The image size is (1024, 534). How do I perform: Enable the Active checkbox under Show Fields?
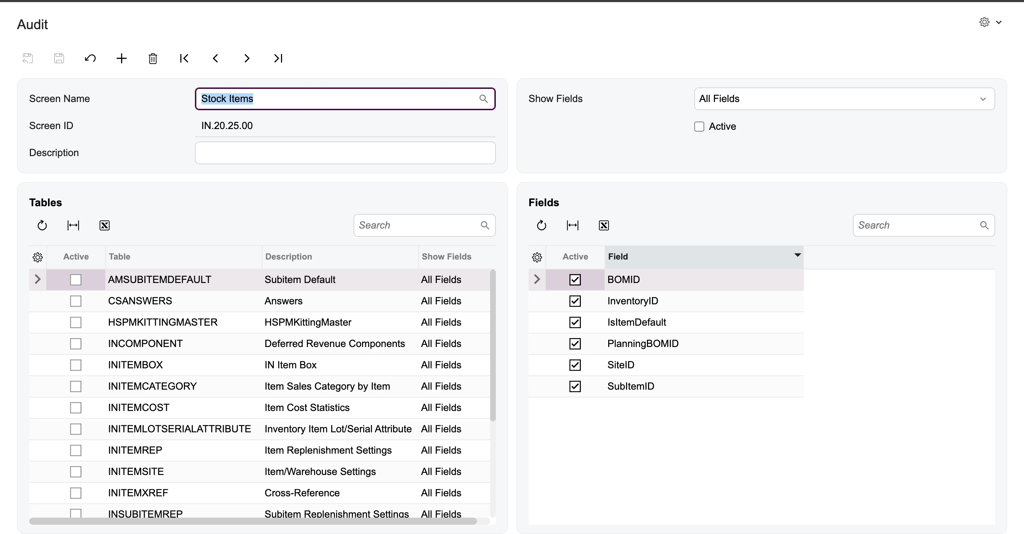click(699, 126)
